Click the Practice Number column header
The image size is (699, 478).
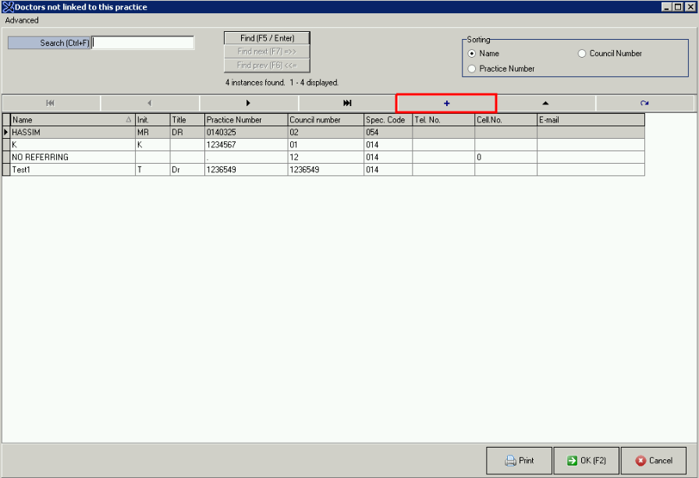pyautogui.click(x=245, y=120)
